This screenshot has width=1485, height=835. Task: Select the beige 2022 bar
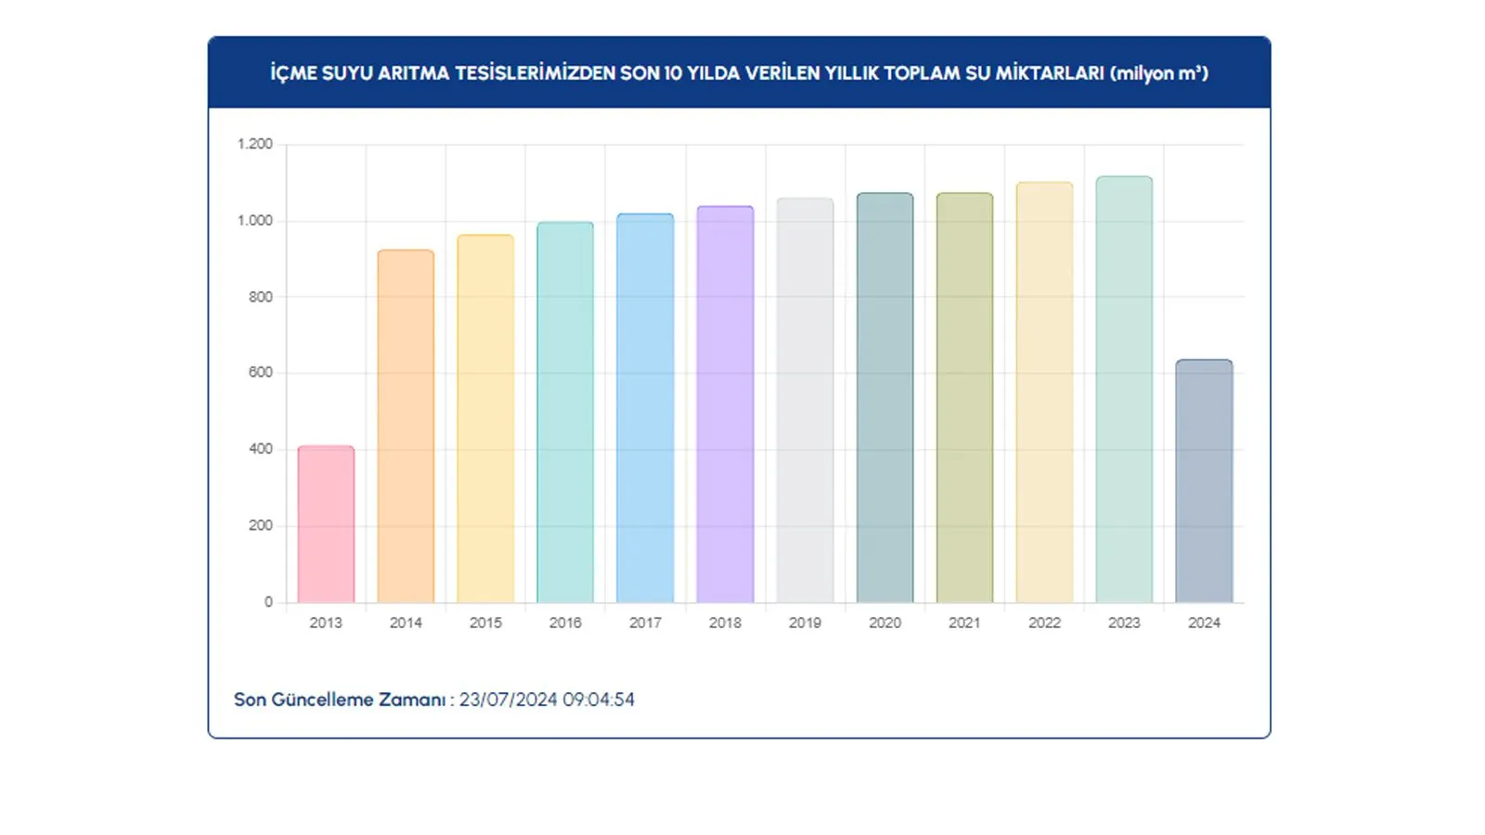coord(1044,392)
